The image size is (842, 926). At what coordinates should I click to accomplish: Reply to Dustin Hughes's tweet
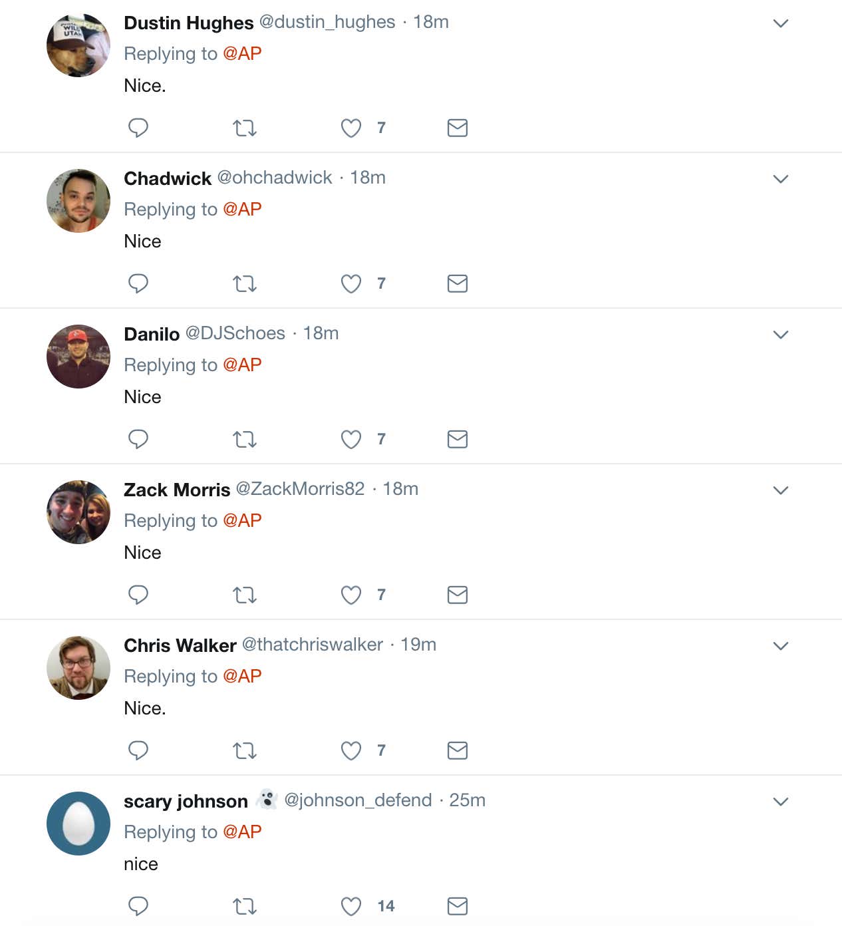[x=138, y=127]
